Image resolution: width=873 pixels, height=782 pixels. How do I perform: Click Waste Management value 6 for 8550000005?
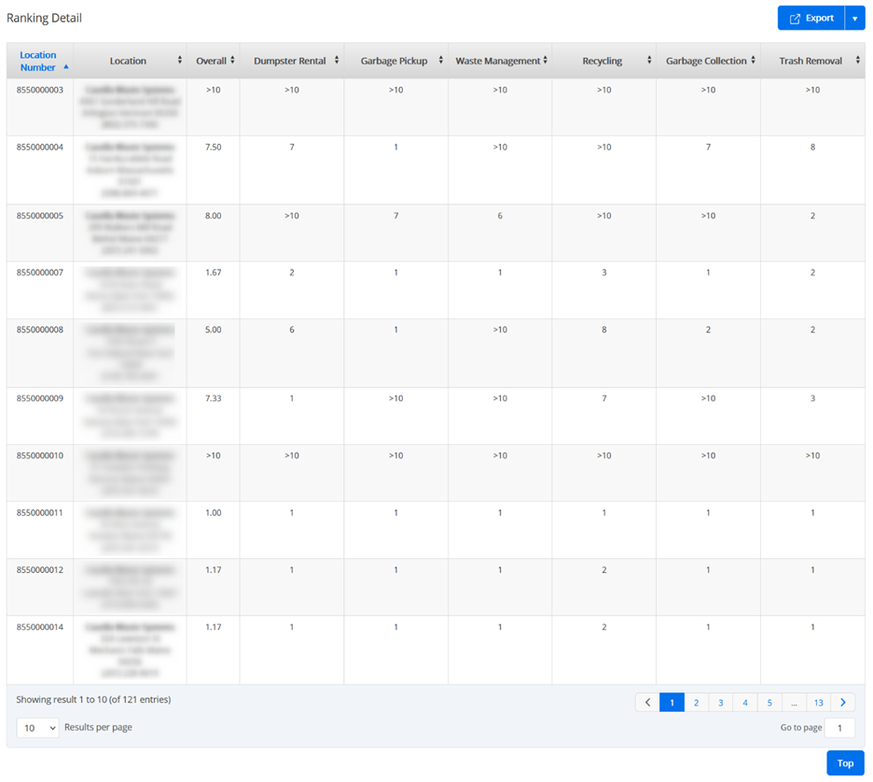click(500, 216)
